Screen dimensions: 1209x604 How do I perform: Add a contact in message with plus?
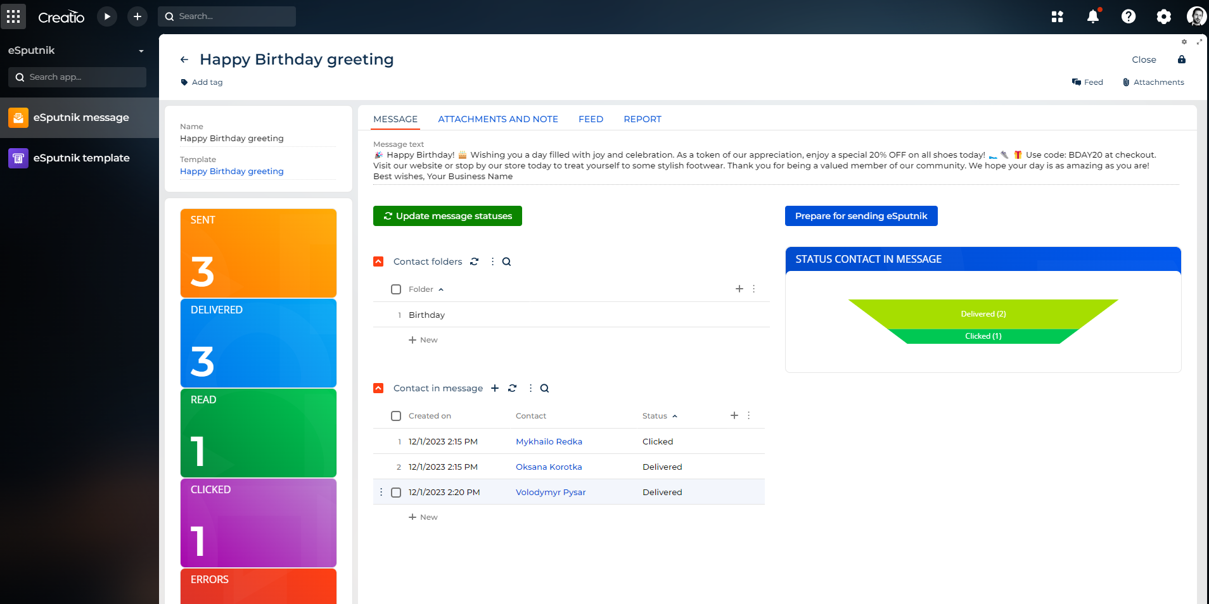coord(495,388)
